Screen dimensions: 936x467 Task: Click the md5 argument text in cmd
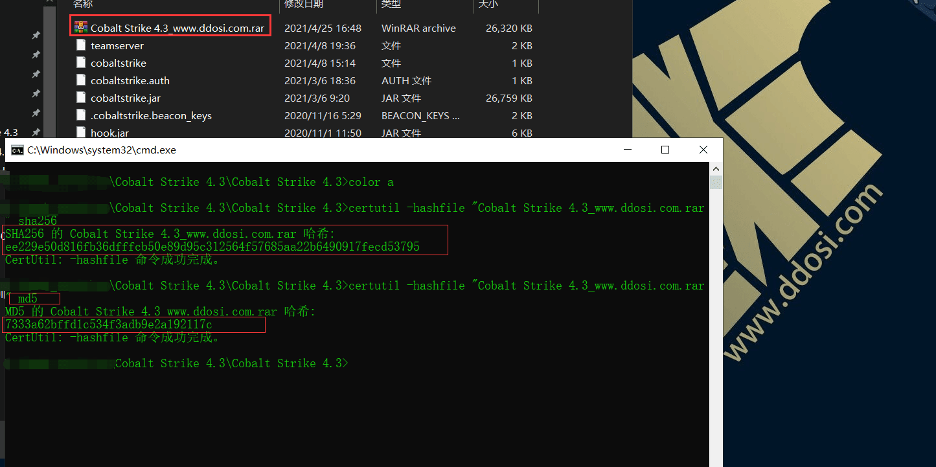tap(28, 299)
